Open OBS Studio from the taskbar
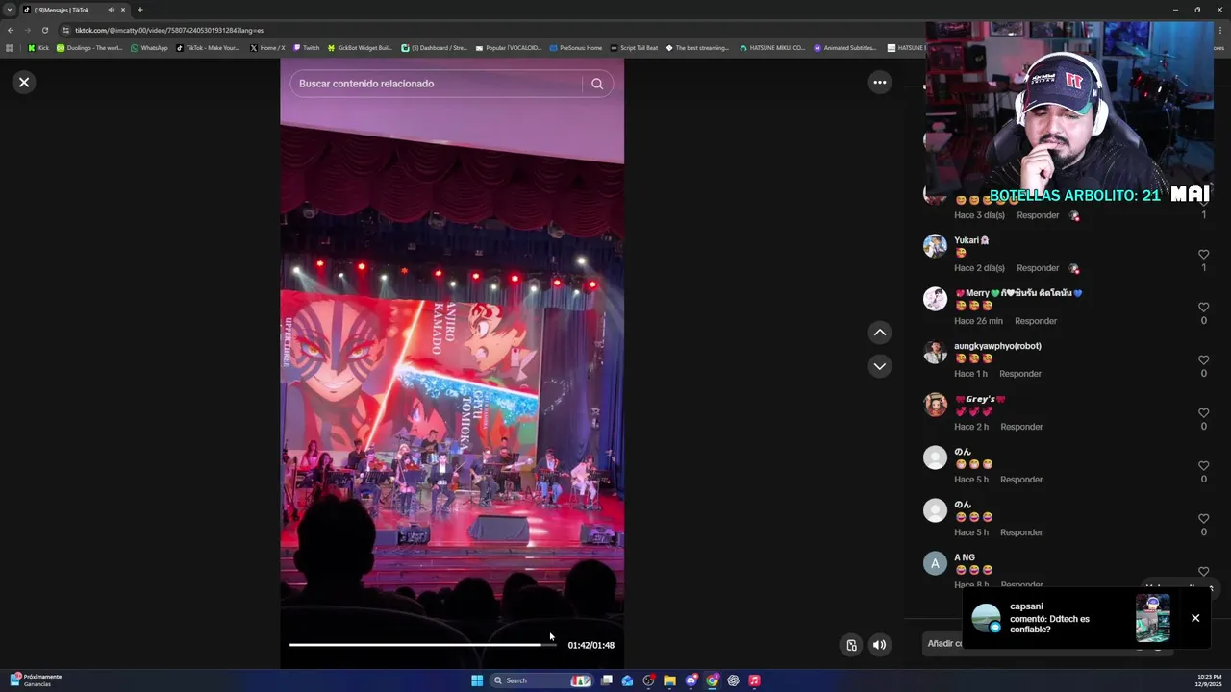 [649, 680]
